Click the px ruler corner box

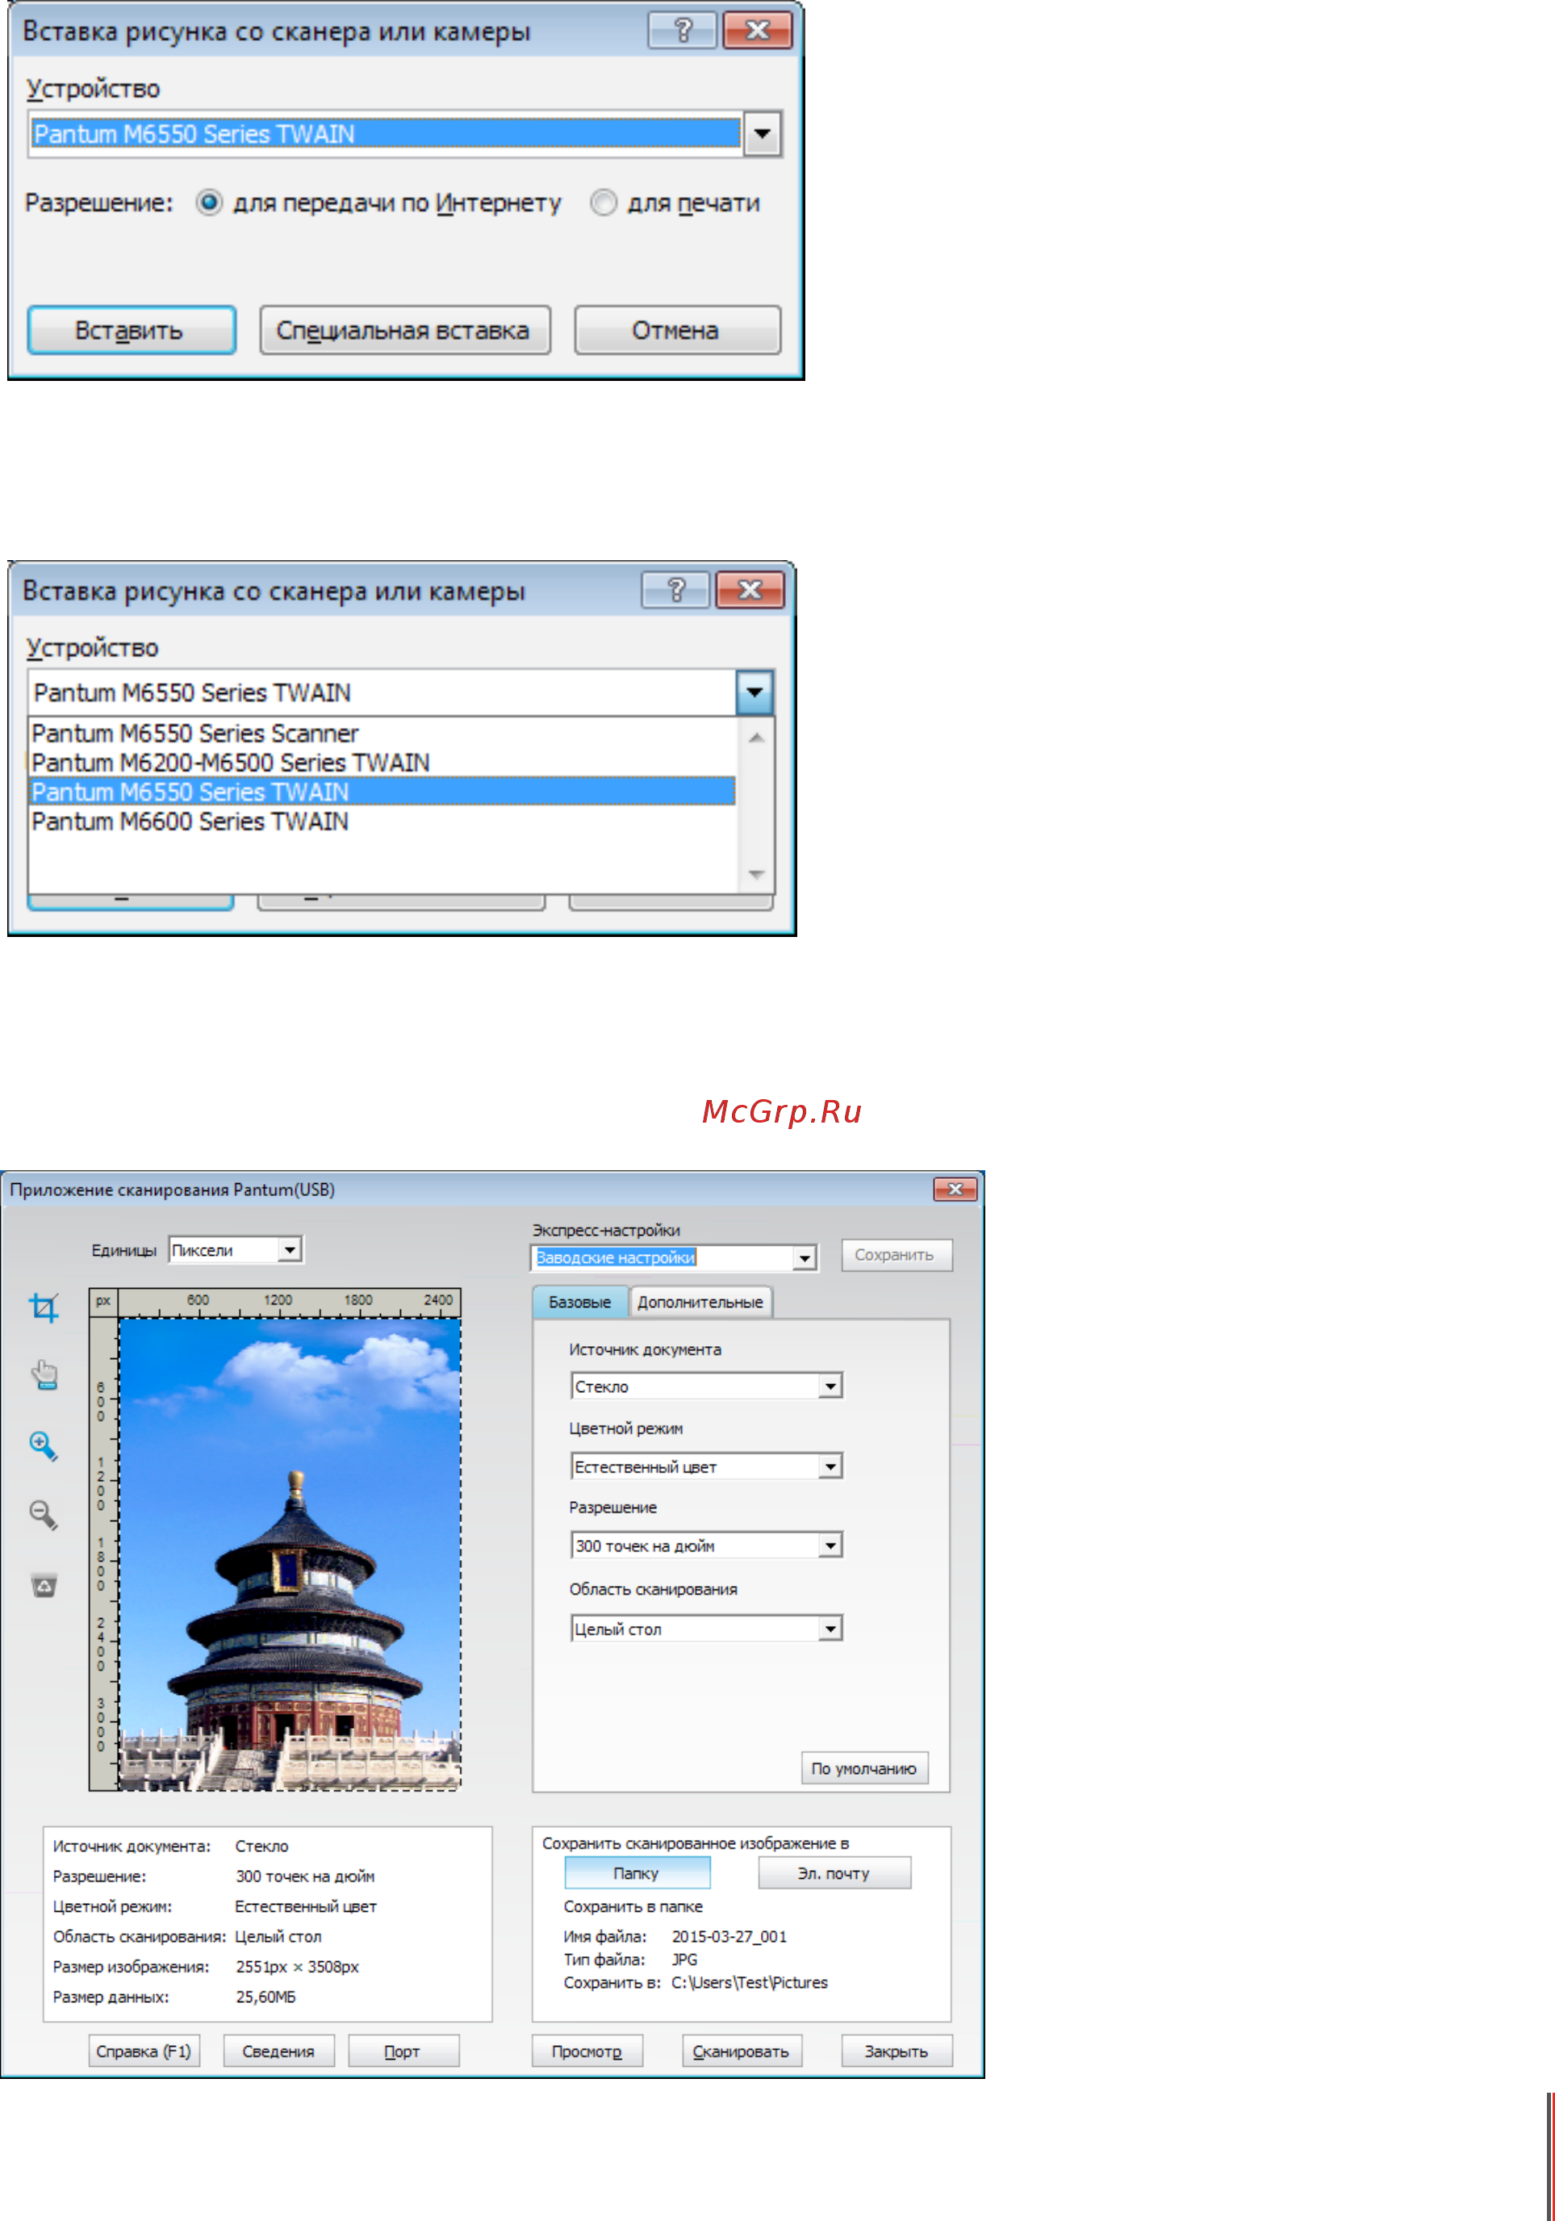pos(103,1301)
